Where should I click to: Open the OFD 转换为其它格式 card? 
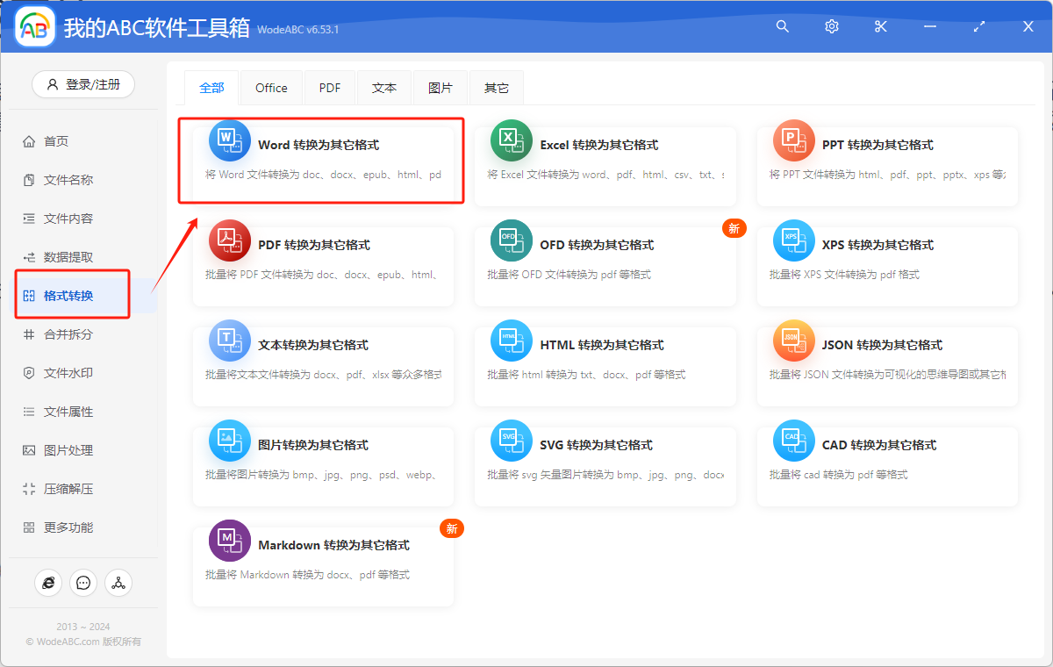(604, 262)
